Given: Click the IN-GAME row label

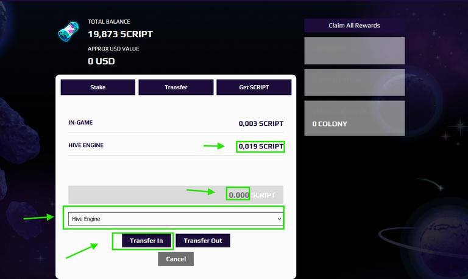Looking at the screenshot, I should (x=80, y=122).
